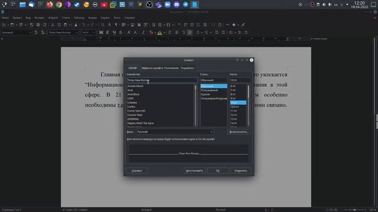Viewport: 378px width, 212px height.
Task: Select Arial Black in the font list
Action: 160,94
